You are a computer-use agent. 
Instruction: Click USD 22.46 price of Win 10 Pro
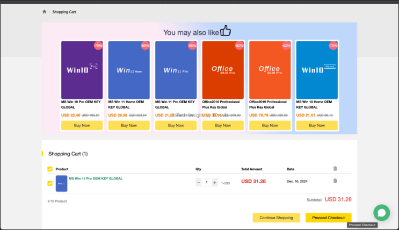coord(71,115)
